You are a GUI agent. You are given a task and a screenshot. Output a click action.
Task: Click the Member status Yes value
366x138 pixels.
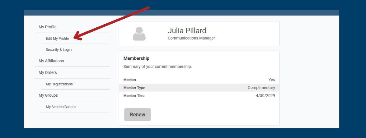click(x=272, y=80)
